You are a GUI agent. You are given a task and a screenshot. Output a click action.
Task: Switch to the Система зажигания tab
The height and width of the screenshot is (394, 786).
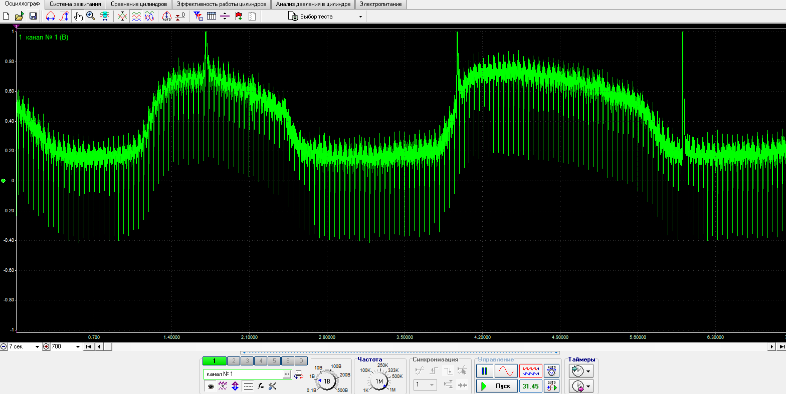(75, 4)
